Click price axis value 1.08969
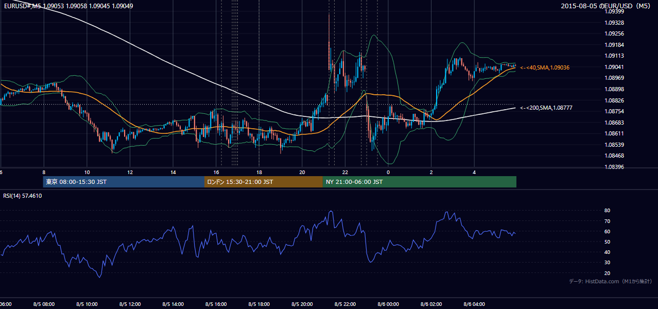 click(x=614, y=78)
